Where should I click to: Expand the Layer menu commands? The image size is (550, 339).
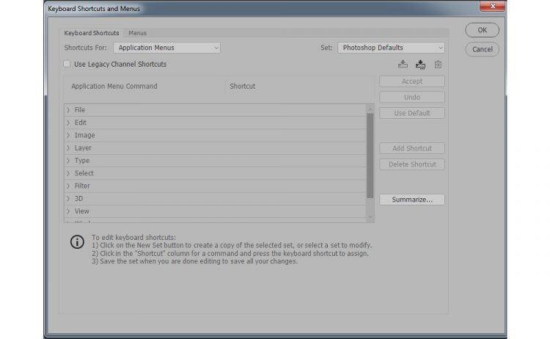(x=68, y=147)
